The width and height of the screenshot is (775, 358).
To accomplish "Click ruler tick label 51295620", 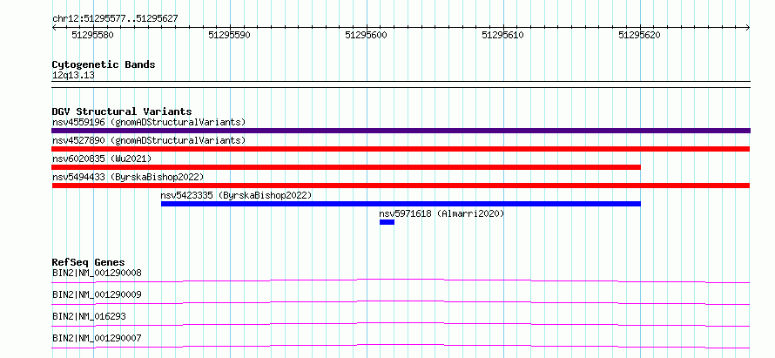I will tap(639, 35).
